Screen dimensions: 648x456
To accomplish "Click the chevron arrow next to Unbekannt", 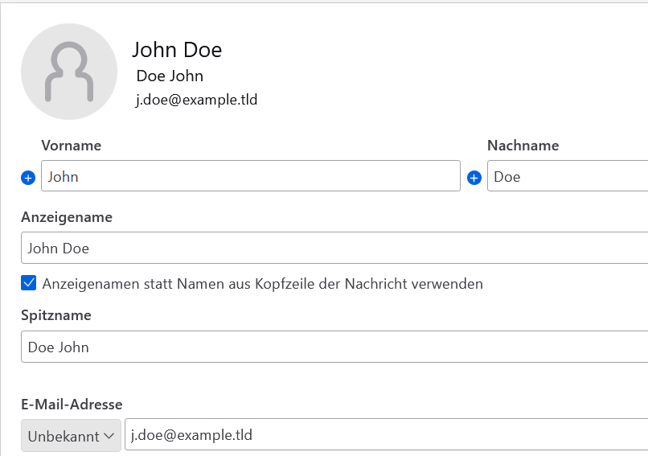I will click(x=109, y=436).
